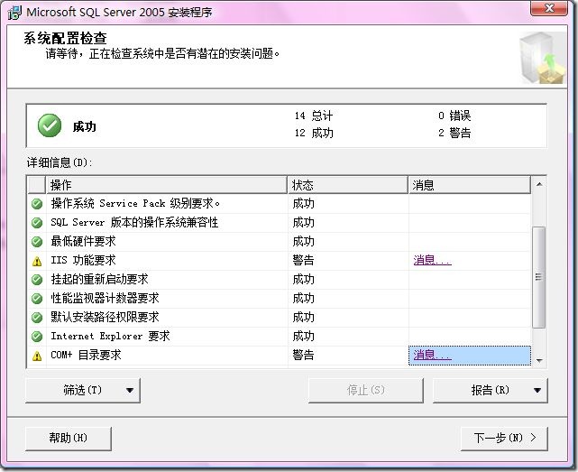Proceed with the 下一步(N) button
This screenshot has width=578, height=472.
click(x=504, y=439)
